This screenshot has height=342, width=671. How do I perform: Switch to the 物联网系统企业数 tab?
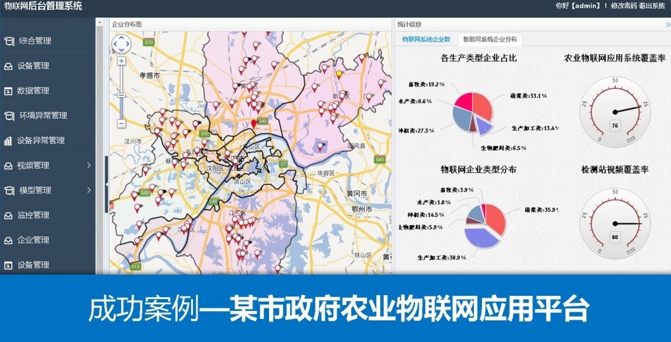coord(426,40)
